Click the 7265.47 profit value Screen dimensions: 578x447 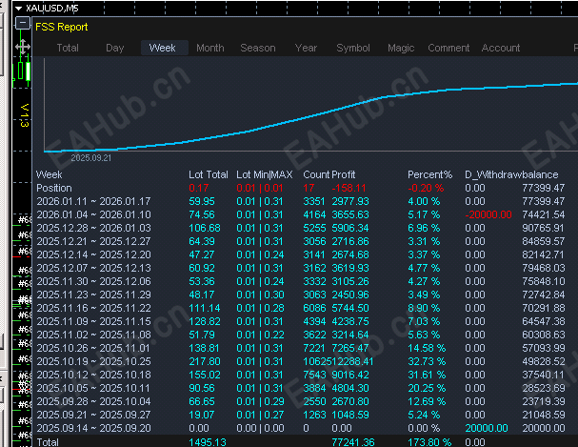tap(349, 348)
